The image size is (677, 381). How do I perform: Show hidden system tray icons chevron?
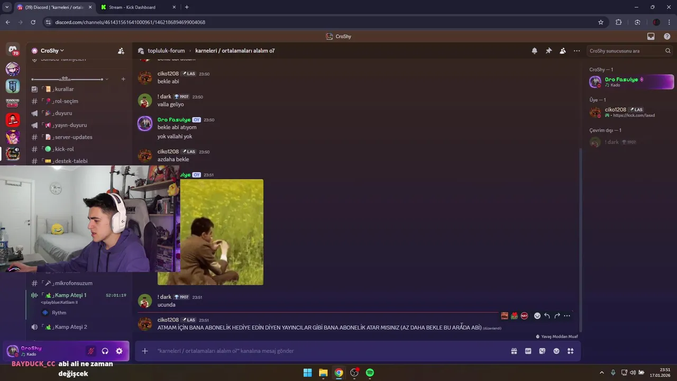[x=601, y=373]
